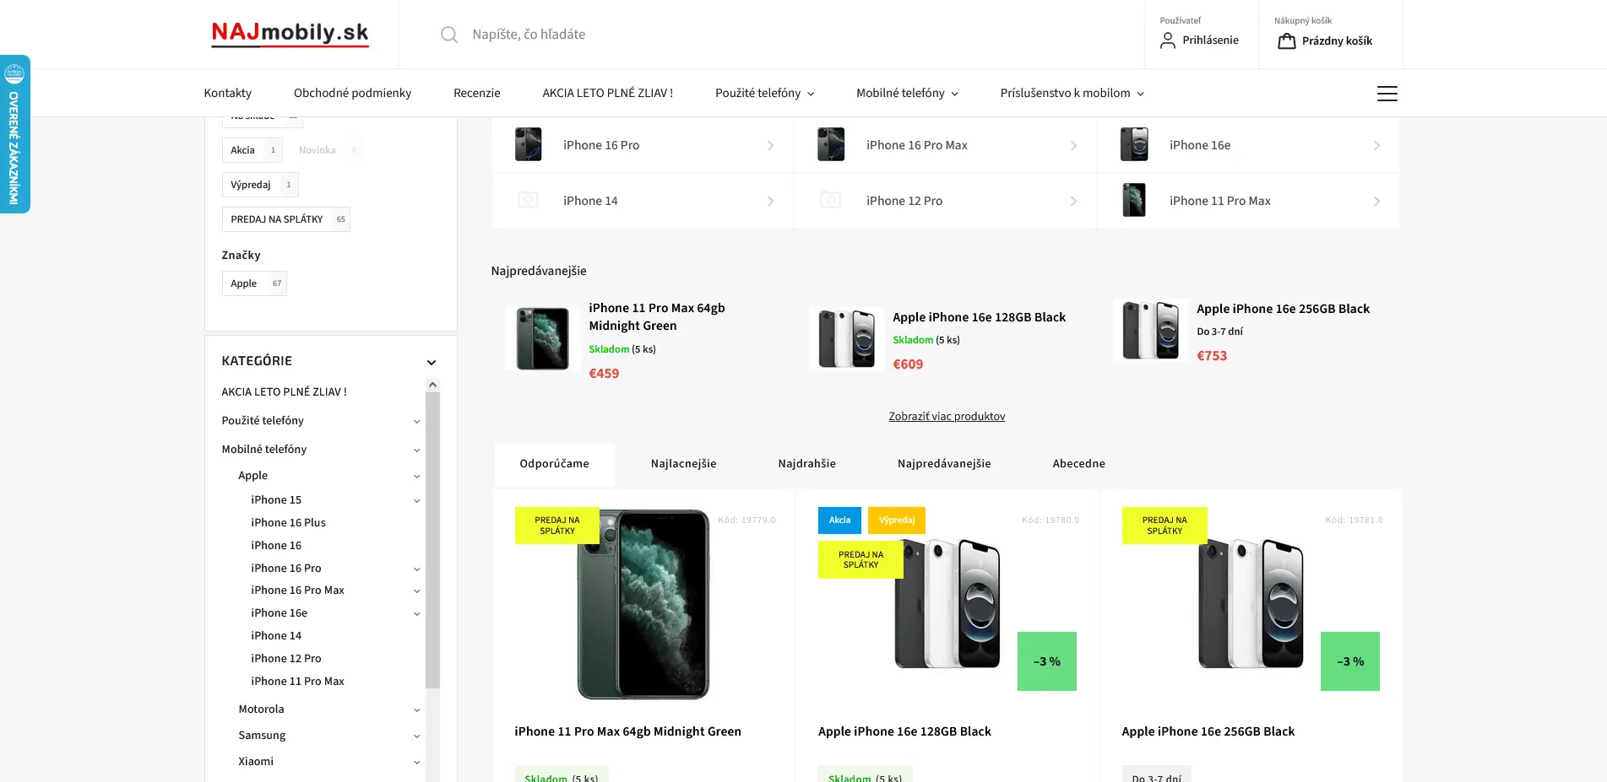
Task: Open Obchodné podmienky page
Action: 353,94
